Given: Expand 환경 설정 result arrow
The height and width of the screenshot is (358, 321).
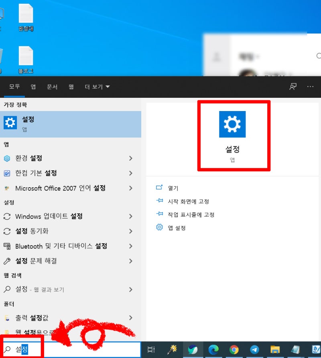Looking at the screenshot, I should click(131, 158).
